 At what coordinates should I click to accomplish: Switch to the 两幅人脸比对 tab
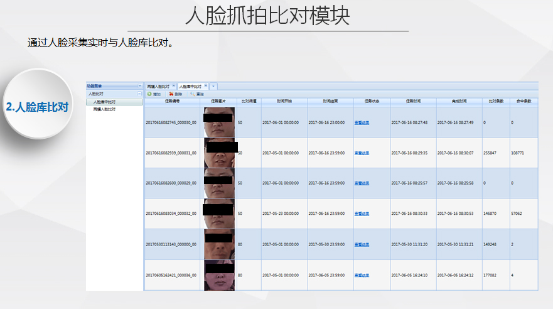pyautogui.click(x=159, y=85)
